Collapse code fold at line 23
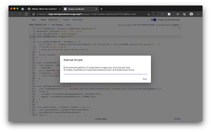Viewport: 211px width, 132px height. [35, 86]
